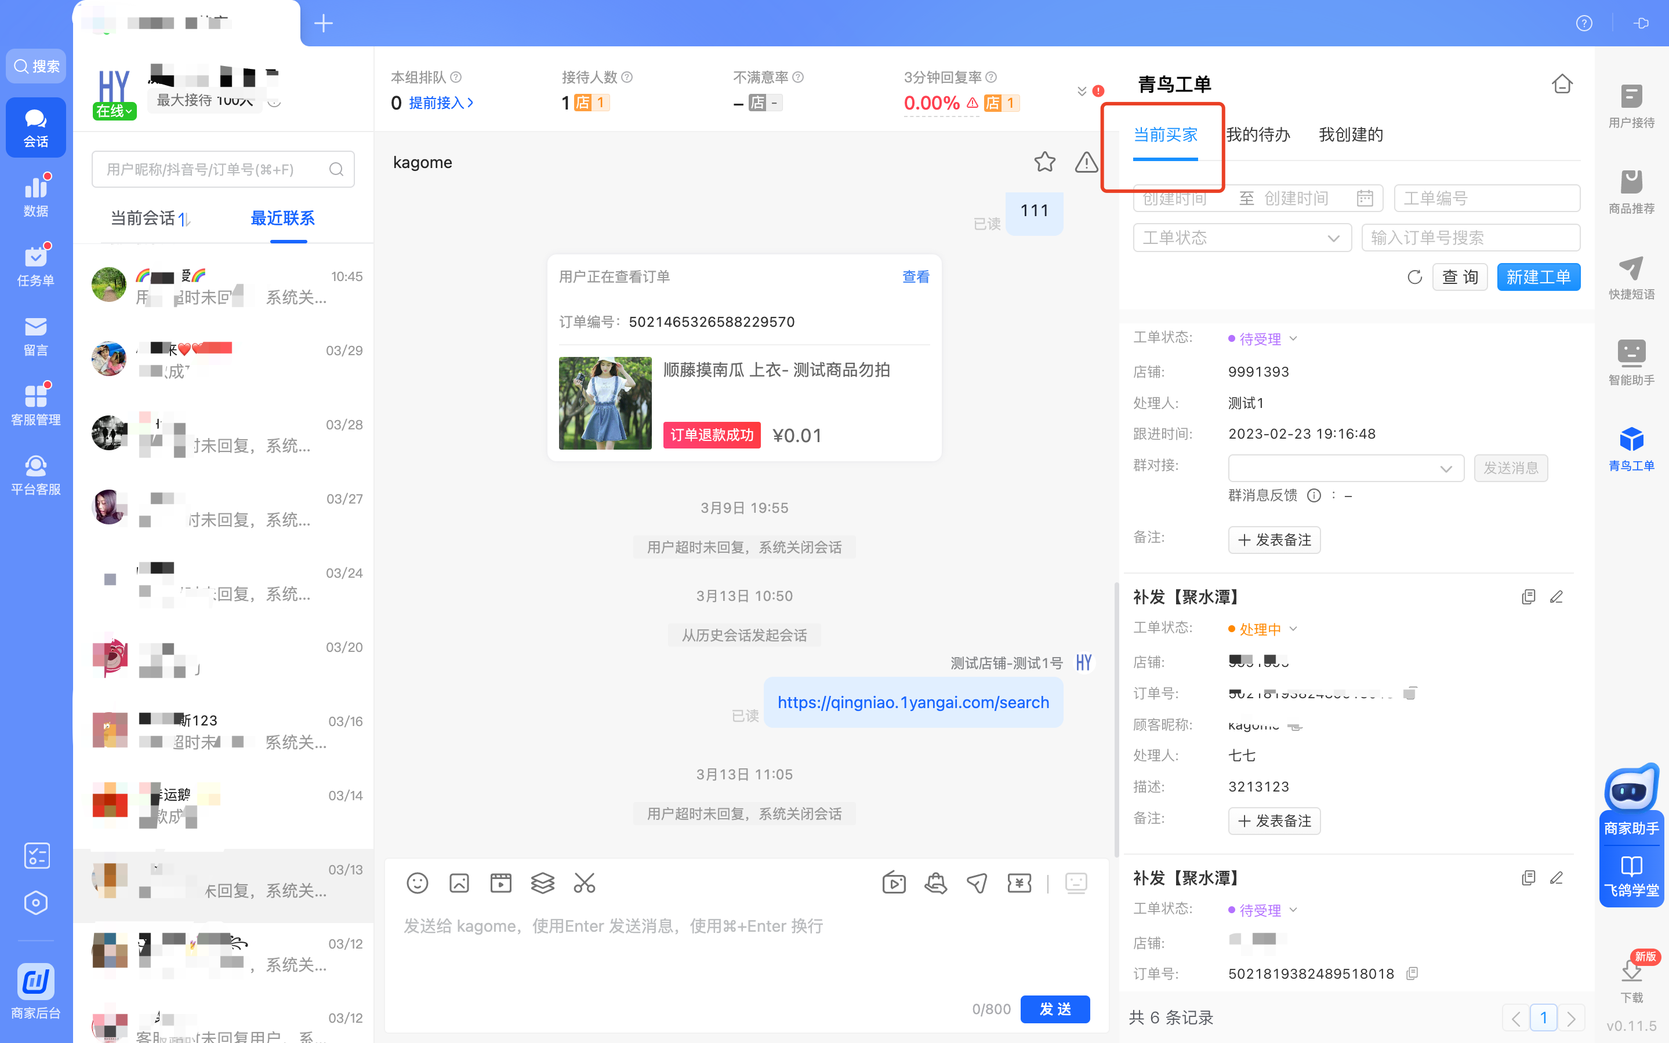
Task: Open the 平台客服 platform support icon
Action: (36, 475)
